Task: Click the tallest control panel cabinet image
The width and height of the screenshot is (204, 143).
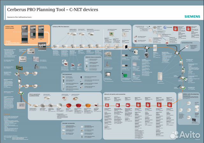Action: click(x=25, y=34)
